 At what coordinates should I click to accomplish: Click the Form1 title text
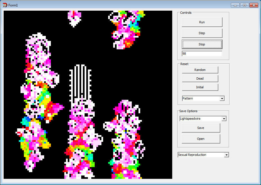(13, 5)
